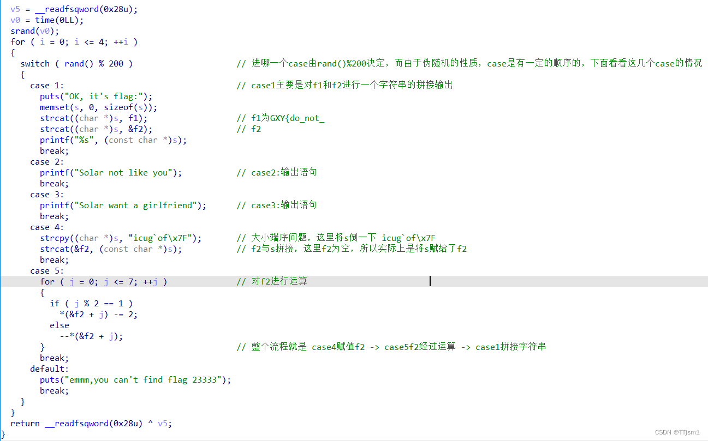Click the comment 'f2与s拼接' line

(x=352, y=249)
